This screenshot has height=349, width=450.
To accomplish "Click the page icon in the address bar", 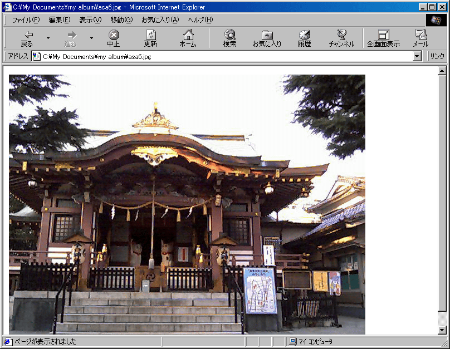I will [36, 56].
